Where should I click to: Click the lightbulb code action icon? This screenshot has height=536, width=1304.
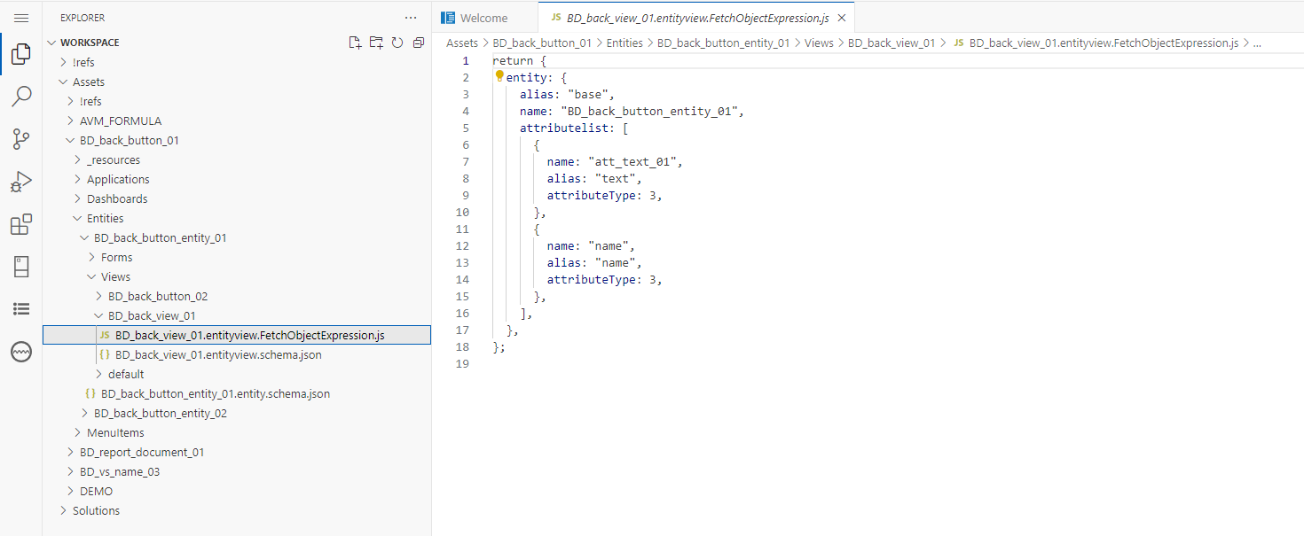499,77
